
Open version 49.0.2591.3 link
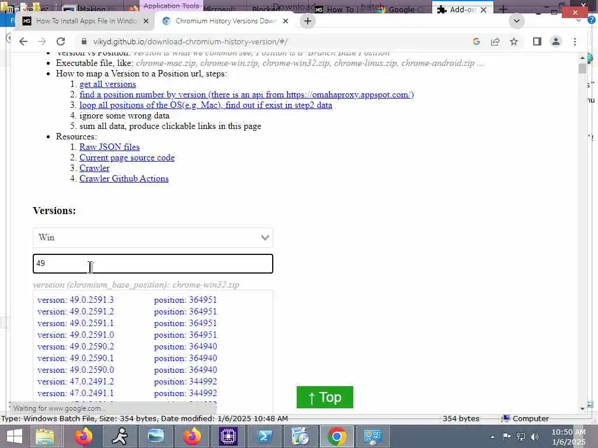(75, 300)
